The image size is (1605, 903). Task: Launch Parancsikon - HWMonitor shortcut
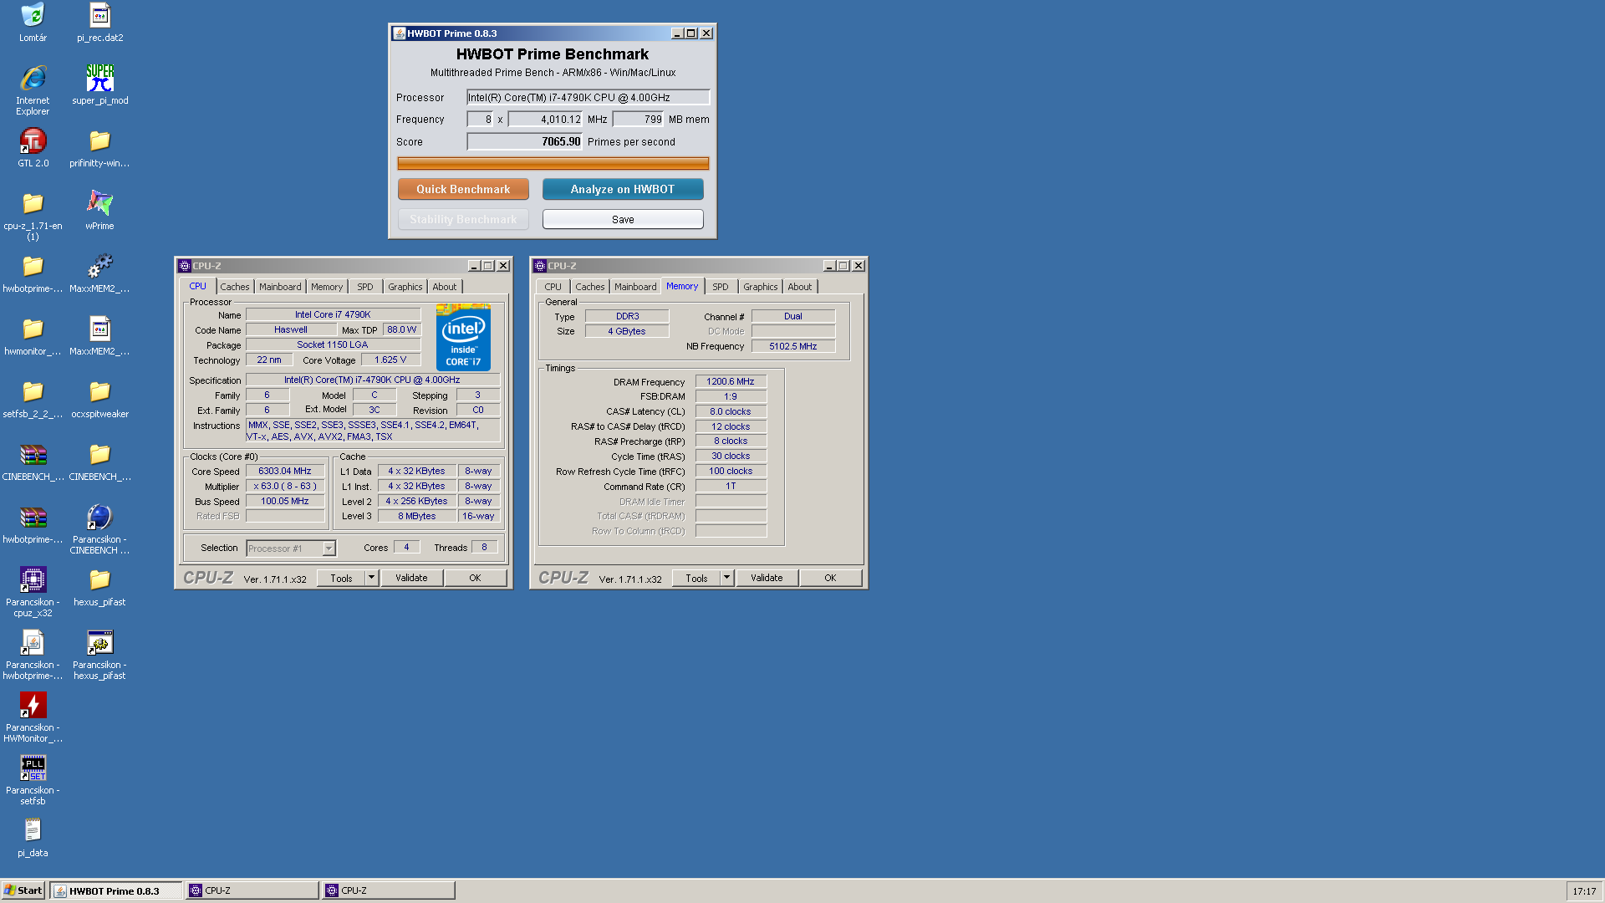click(x=33, y=705)
